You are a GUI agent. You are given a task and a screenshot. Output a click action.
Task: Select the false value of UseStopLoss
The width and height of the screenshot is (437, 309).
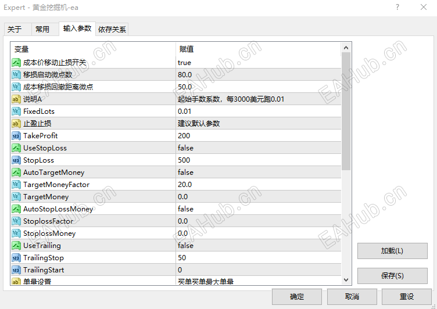[185, 148]
